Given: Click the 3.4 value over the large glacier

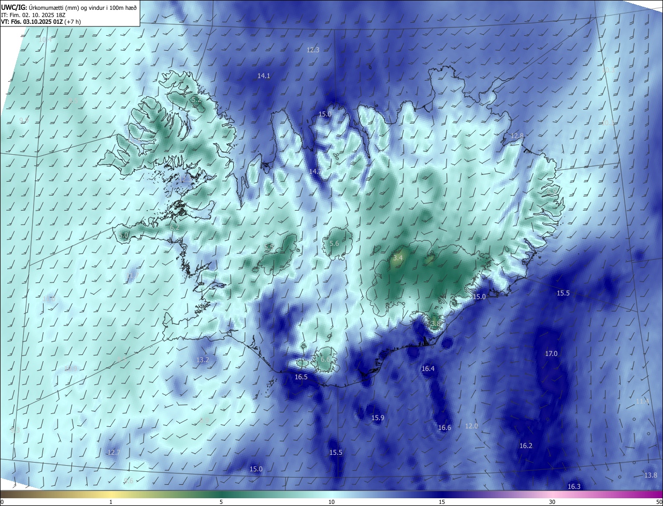Looking at the screenshot, I should point(398,258).
